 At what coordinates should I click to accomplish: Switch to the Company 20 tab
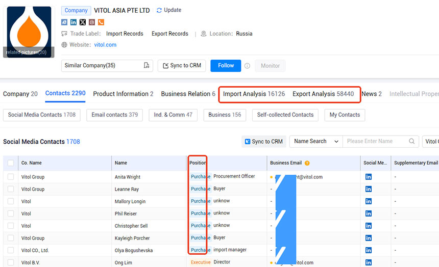(20, 94)
